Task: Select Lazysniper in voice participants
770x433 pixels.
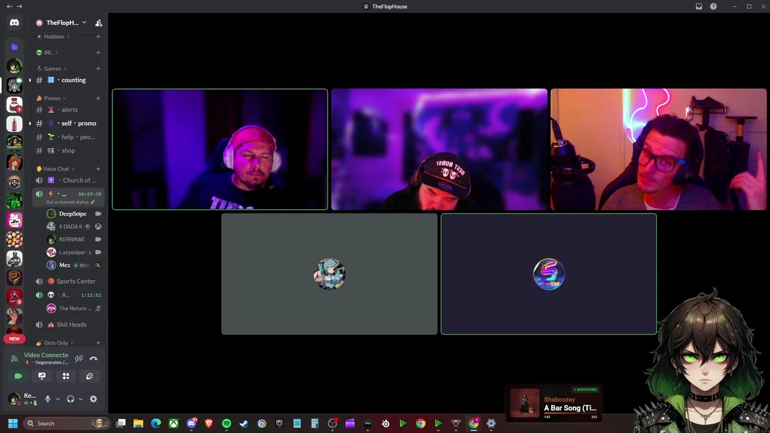Action: (x=73, y=253)
